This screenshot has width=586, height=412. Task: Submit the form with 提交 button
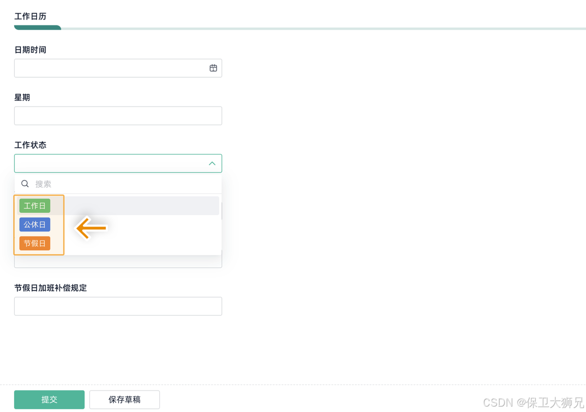point(49,399)
